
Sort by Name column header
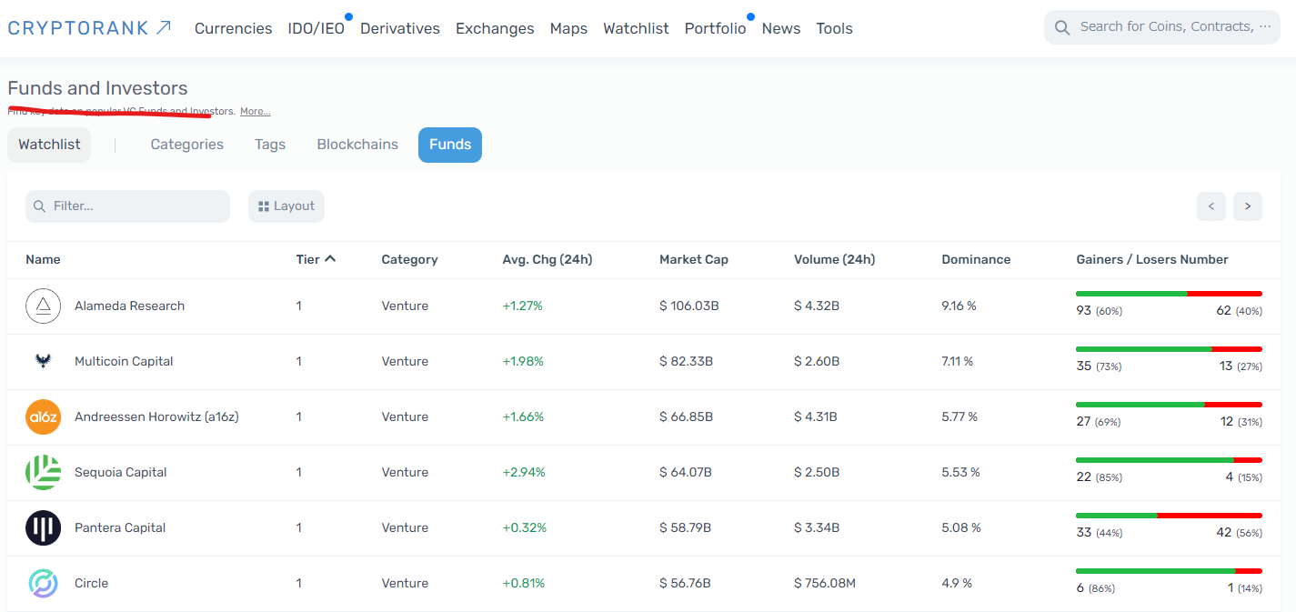pos(43,259)
